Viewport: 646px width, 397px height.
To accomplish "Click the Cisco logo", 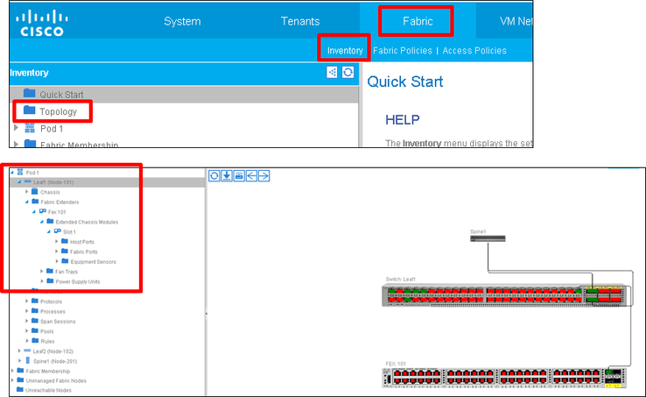I will [42, 24].
